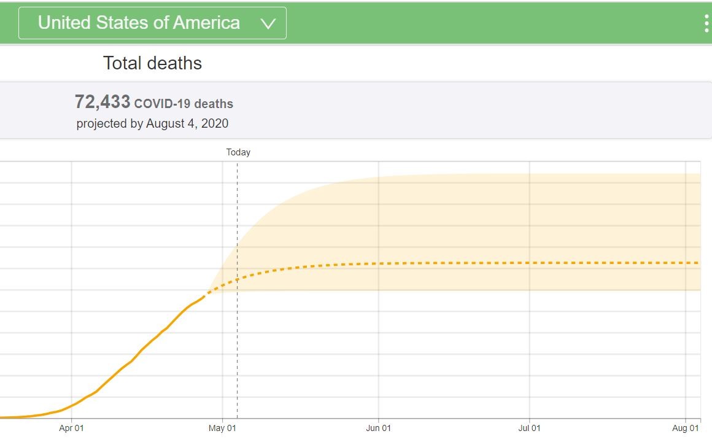The height and width of the screenshot is (439, 712).
Task: Select the 'Total deaths' chart heading
Action: click(x=153, y=63)
